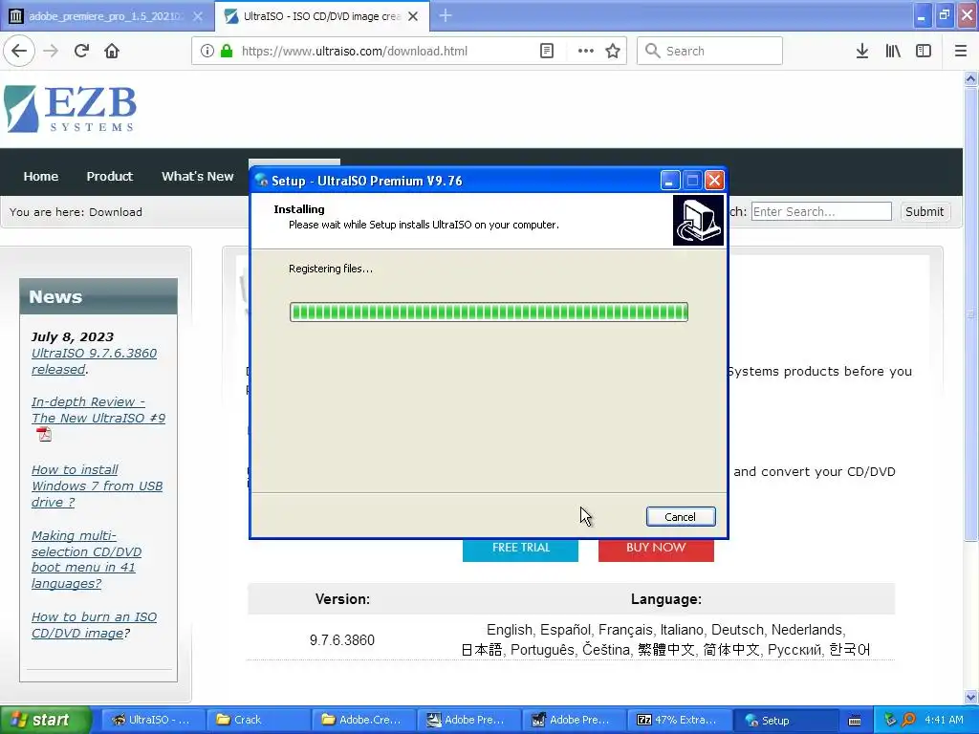Open the Product navigation item
979x734 pixels.
point(109,177)
